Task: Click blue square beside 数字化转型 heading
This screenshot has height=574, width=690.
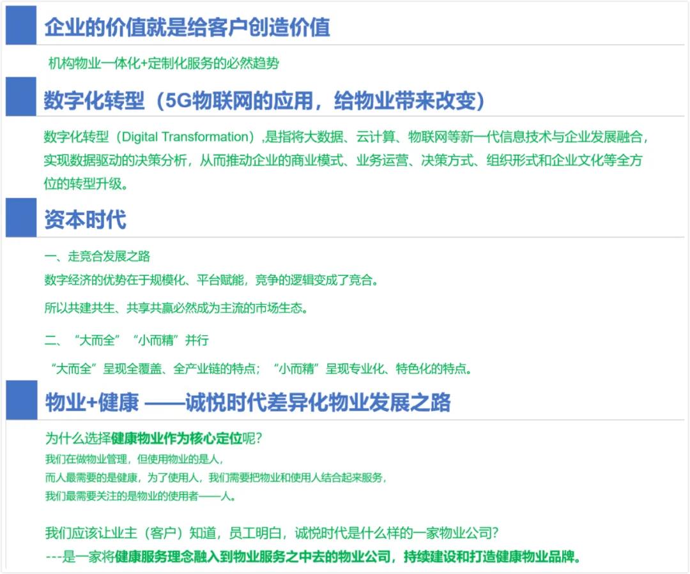Action: (21, 96)
